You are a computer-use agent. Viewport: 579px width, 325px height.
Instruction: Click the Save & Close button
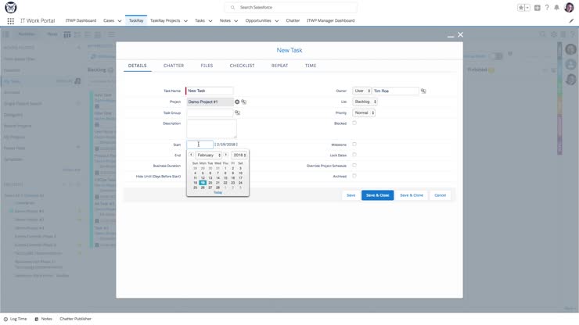[377, 195]
